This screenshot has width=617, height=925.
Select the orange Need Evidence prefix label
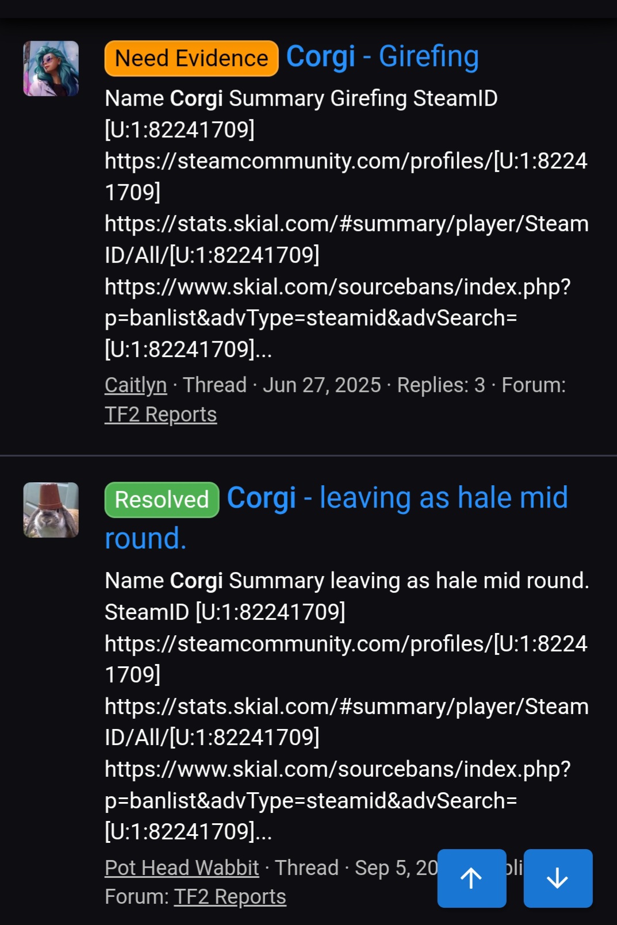click(191, 58)
